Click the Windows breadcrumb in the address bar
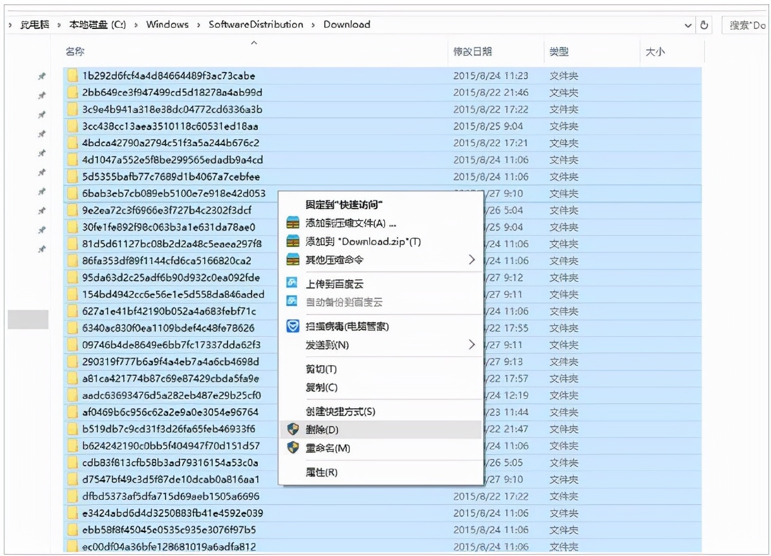This screenshot has width=771, height=556. pos(167,25)
